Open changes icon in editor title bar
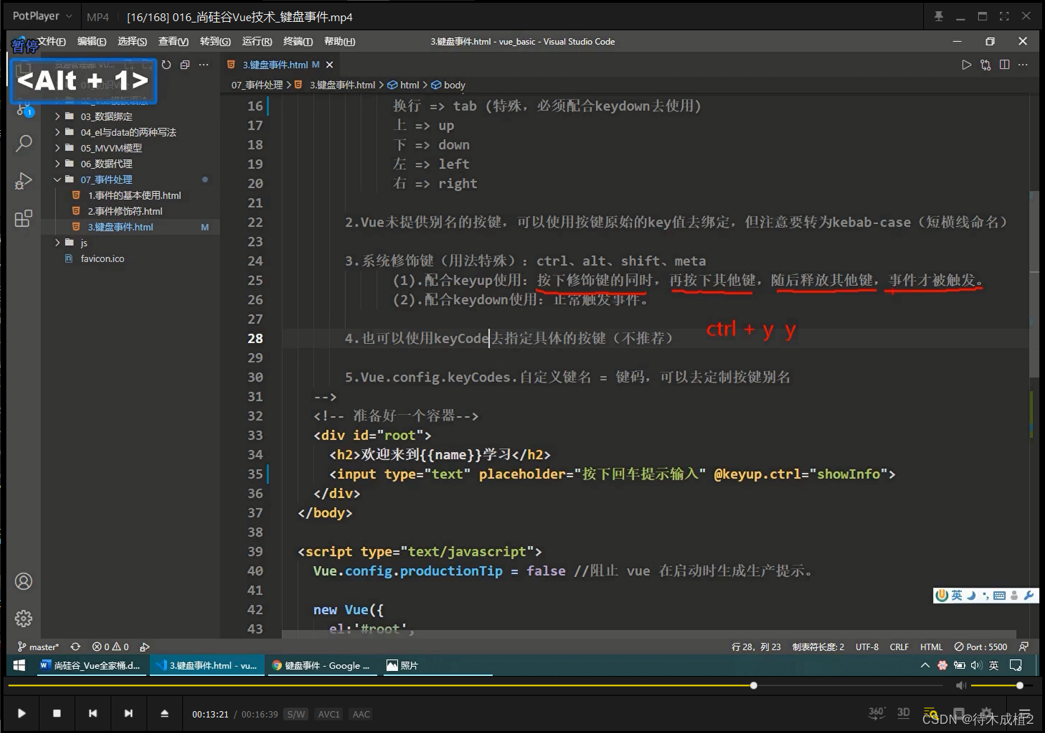This screenshot has height=733, width=1045. click(985, 65)
